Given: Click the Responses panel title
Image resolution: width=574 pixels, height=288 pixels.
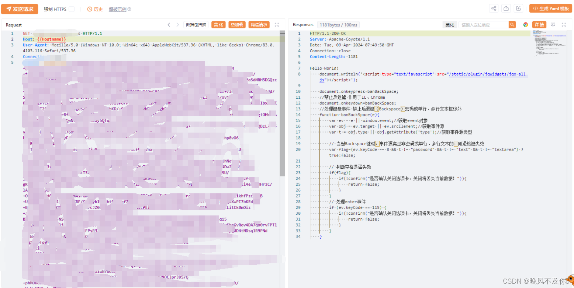Looking at the screenshot, I should pyautogui.click(x=303, y=25).
